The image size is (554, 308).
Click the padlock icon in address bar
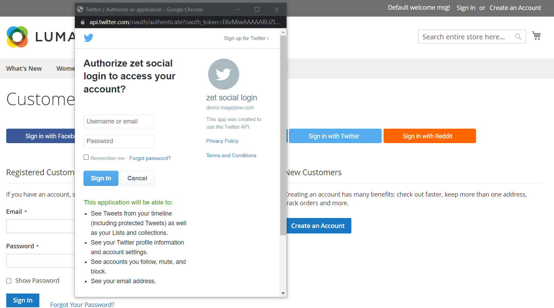click(82, 22)
